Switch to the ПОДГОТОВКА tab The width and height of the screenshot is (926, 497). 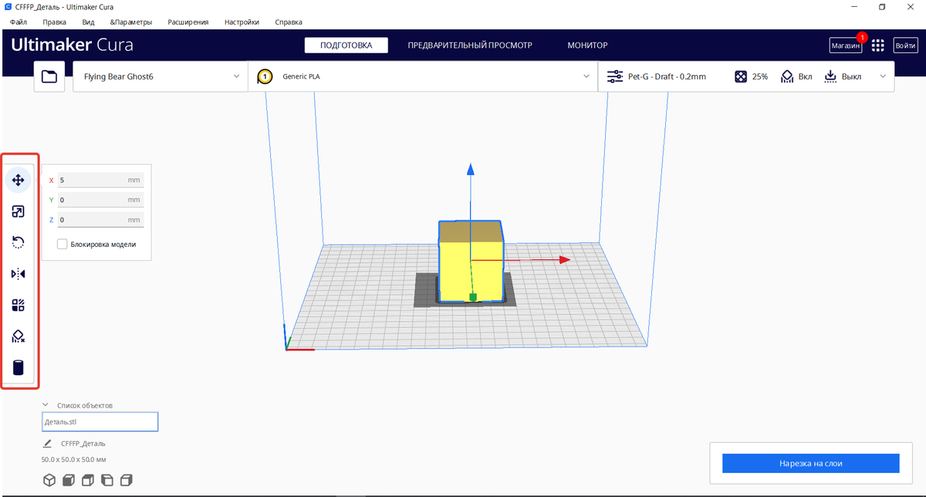click(x=346, y=46)
